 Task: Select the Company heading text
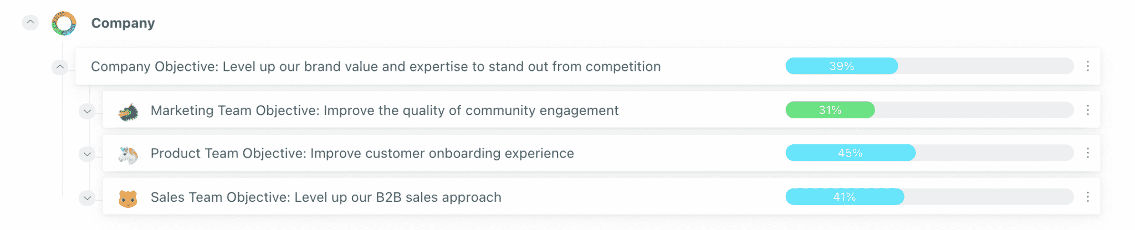[123, 23]
